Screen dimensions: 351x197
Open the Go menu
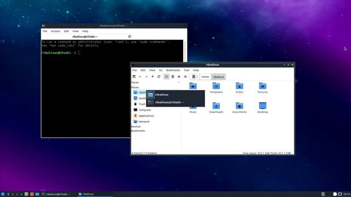(x=161, y=70)
